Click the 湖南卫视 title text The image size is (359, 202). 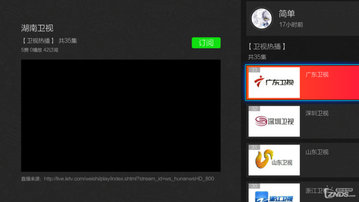click(x=37, y=28)
